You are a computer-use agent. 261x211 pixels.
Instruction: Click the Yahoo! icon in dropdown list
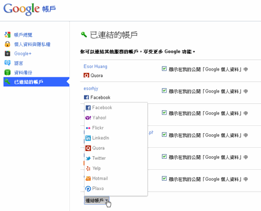point(88,118)
